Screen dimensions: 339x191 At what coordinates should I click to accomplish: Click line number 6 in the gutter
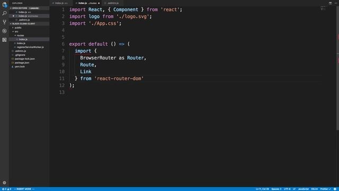coord(63,44)
